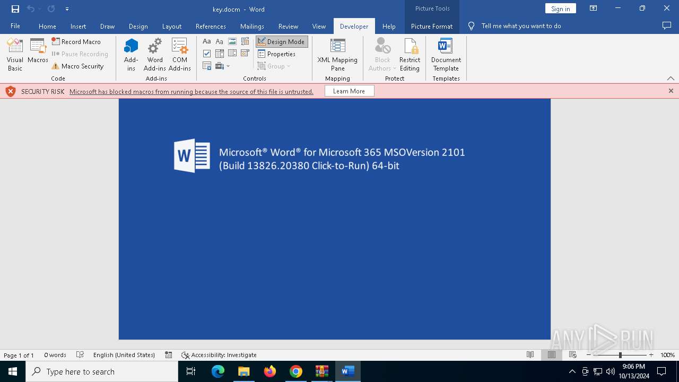This screenshot has width=679, height=382.
Task: Switch to the Review tab
Action: 288,26
